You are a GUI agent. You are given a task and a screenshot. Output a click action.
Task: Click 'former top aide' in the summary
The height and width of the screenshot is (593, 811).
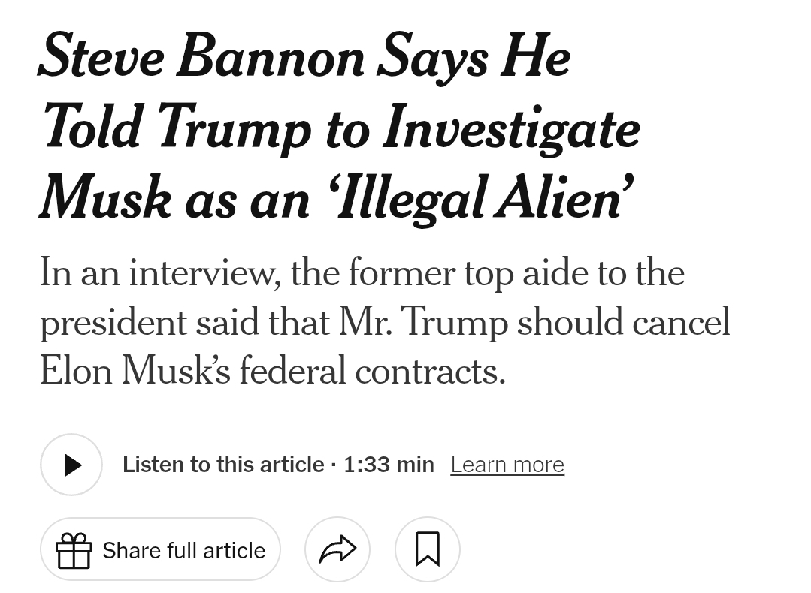tap(469, 272)
